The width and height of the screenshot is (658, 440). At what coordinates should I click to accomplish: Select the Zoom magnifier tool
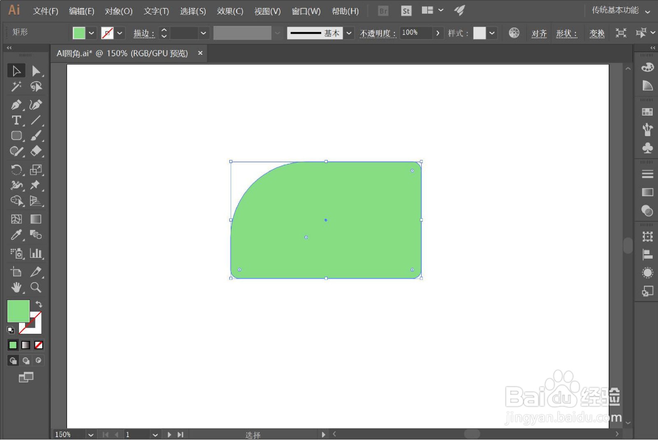(36, 287)
